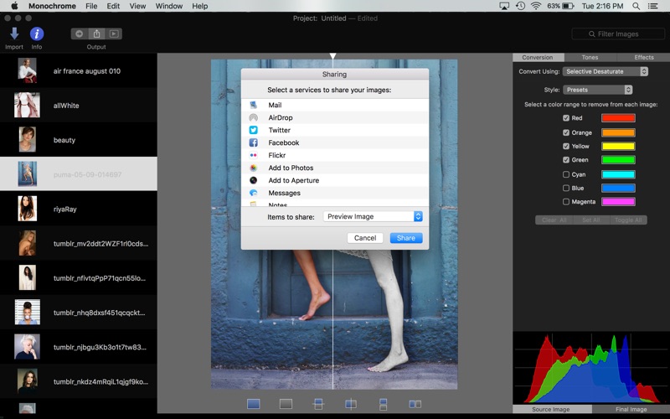The height and width of the screenshot is (419, 670).
Task: Switch to side-by-side comparison view icon
Action: tap(415, 404)
